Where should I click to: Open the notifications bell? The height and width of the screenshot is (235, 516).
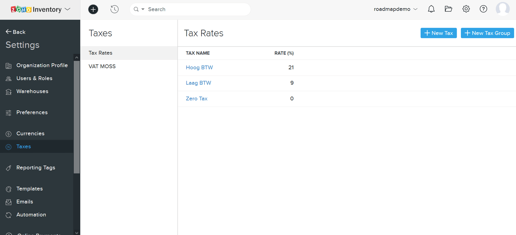[x=431, y=9]
